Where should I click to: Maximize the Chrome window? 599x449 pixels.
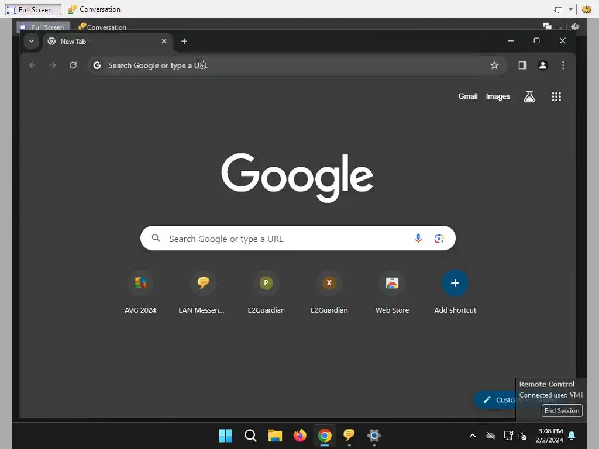pyautogui.click(x=537, y=41)
